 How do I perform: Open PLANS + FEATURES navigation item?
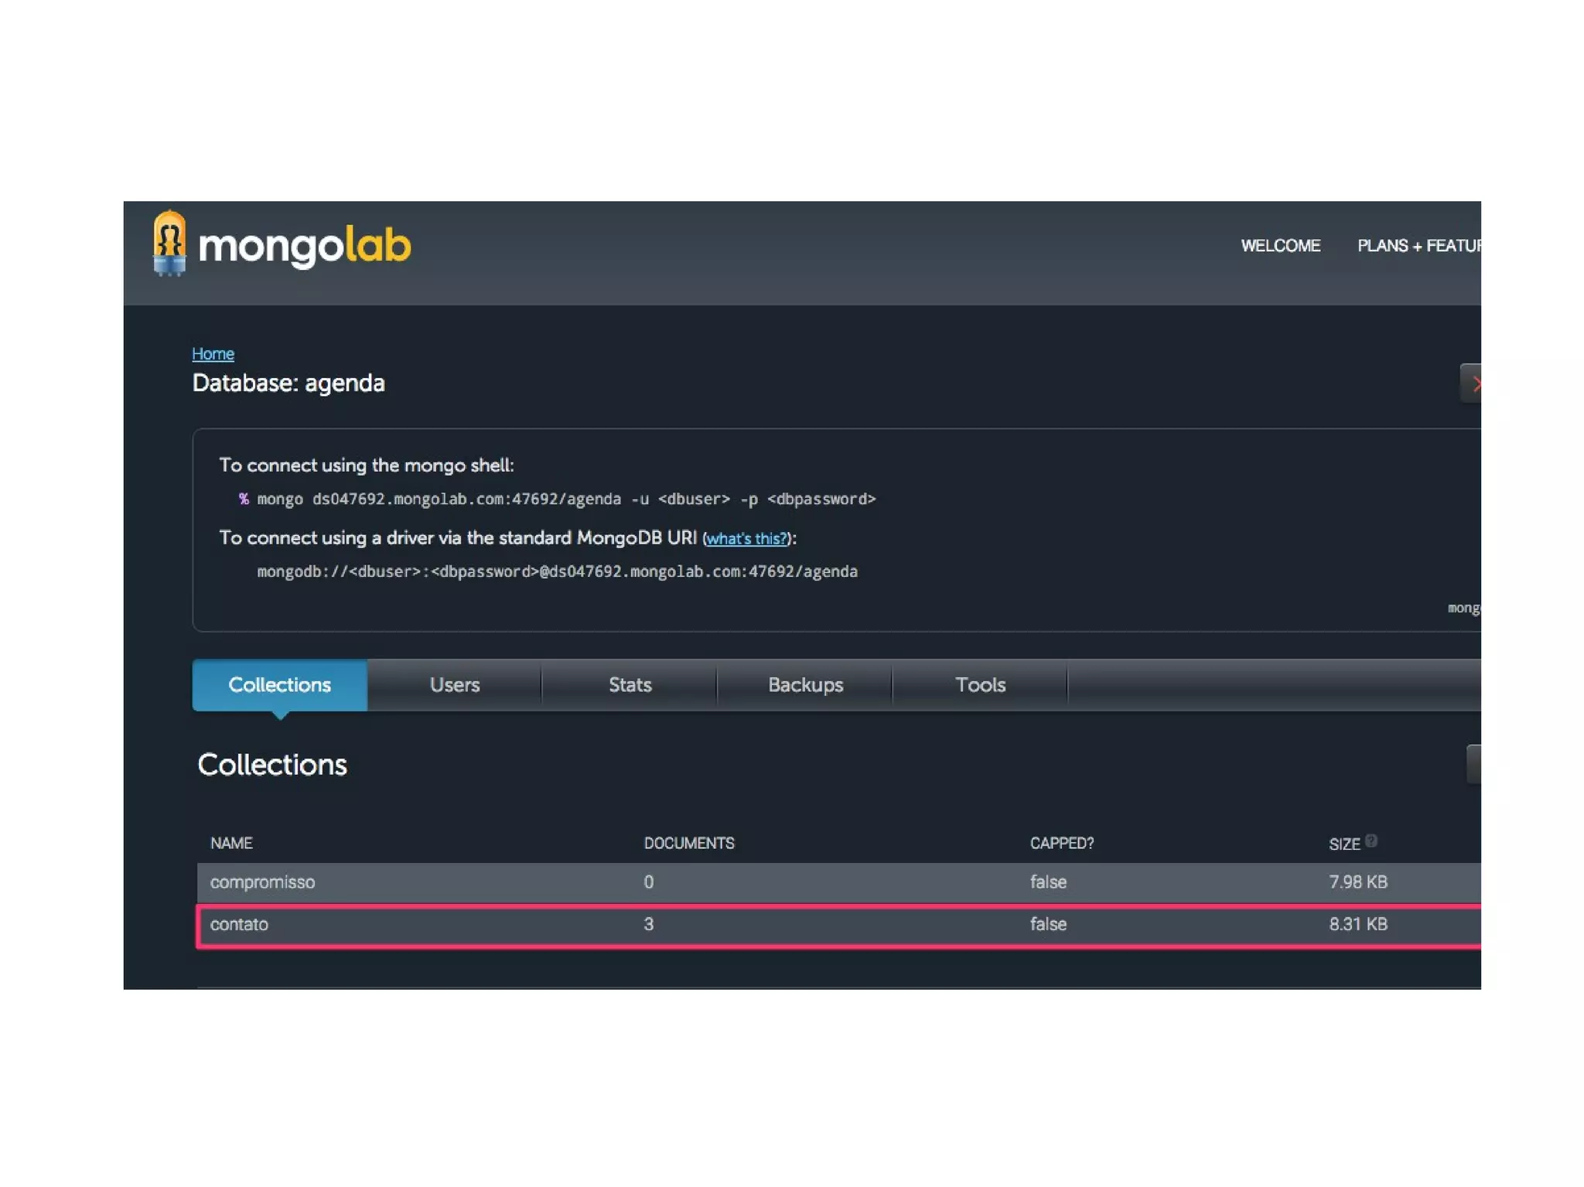click(1418, 246)
